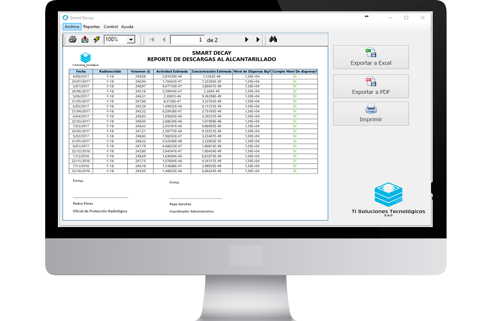Click the export report envelope icon

pos(85,39)
